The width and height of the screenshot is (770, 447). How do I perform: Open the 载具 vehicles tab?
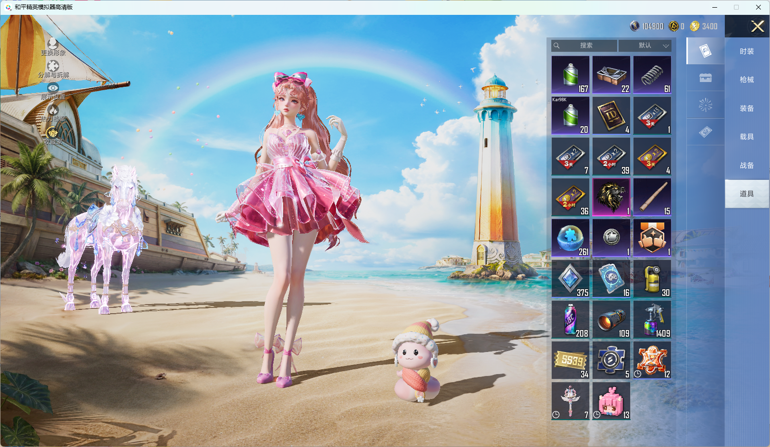[x=747, y=137]
